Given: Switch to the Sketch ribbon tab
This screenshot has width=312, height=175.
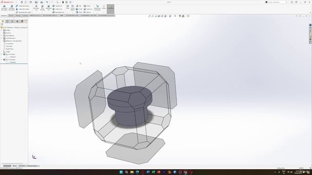Looking at the screenshot, I should pos(11,16).
